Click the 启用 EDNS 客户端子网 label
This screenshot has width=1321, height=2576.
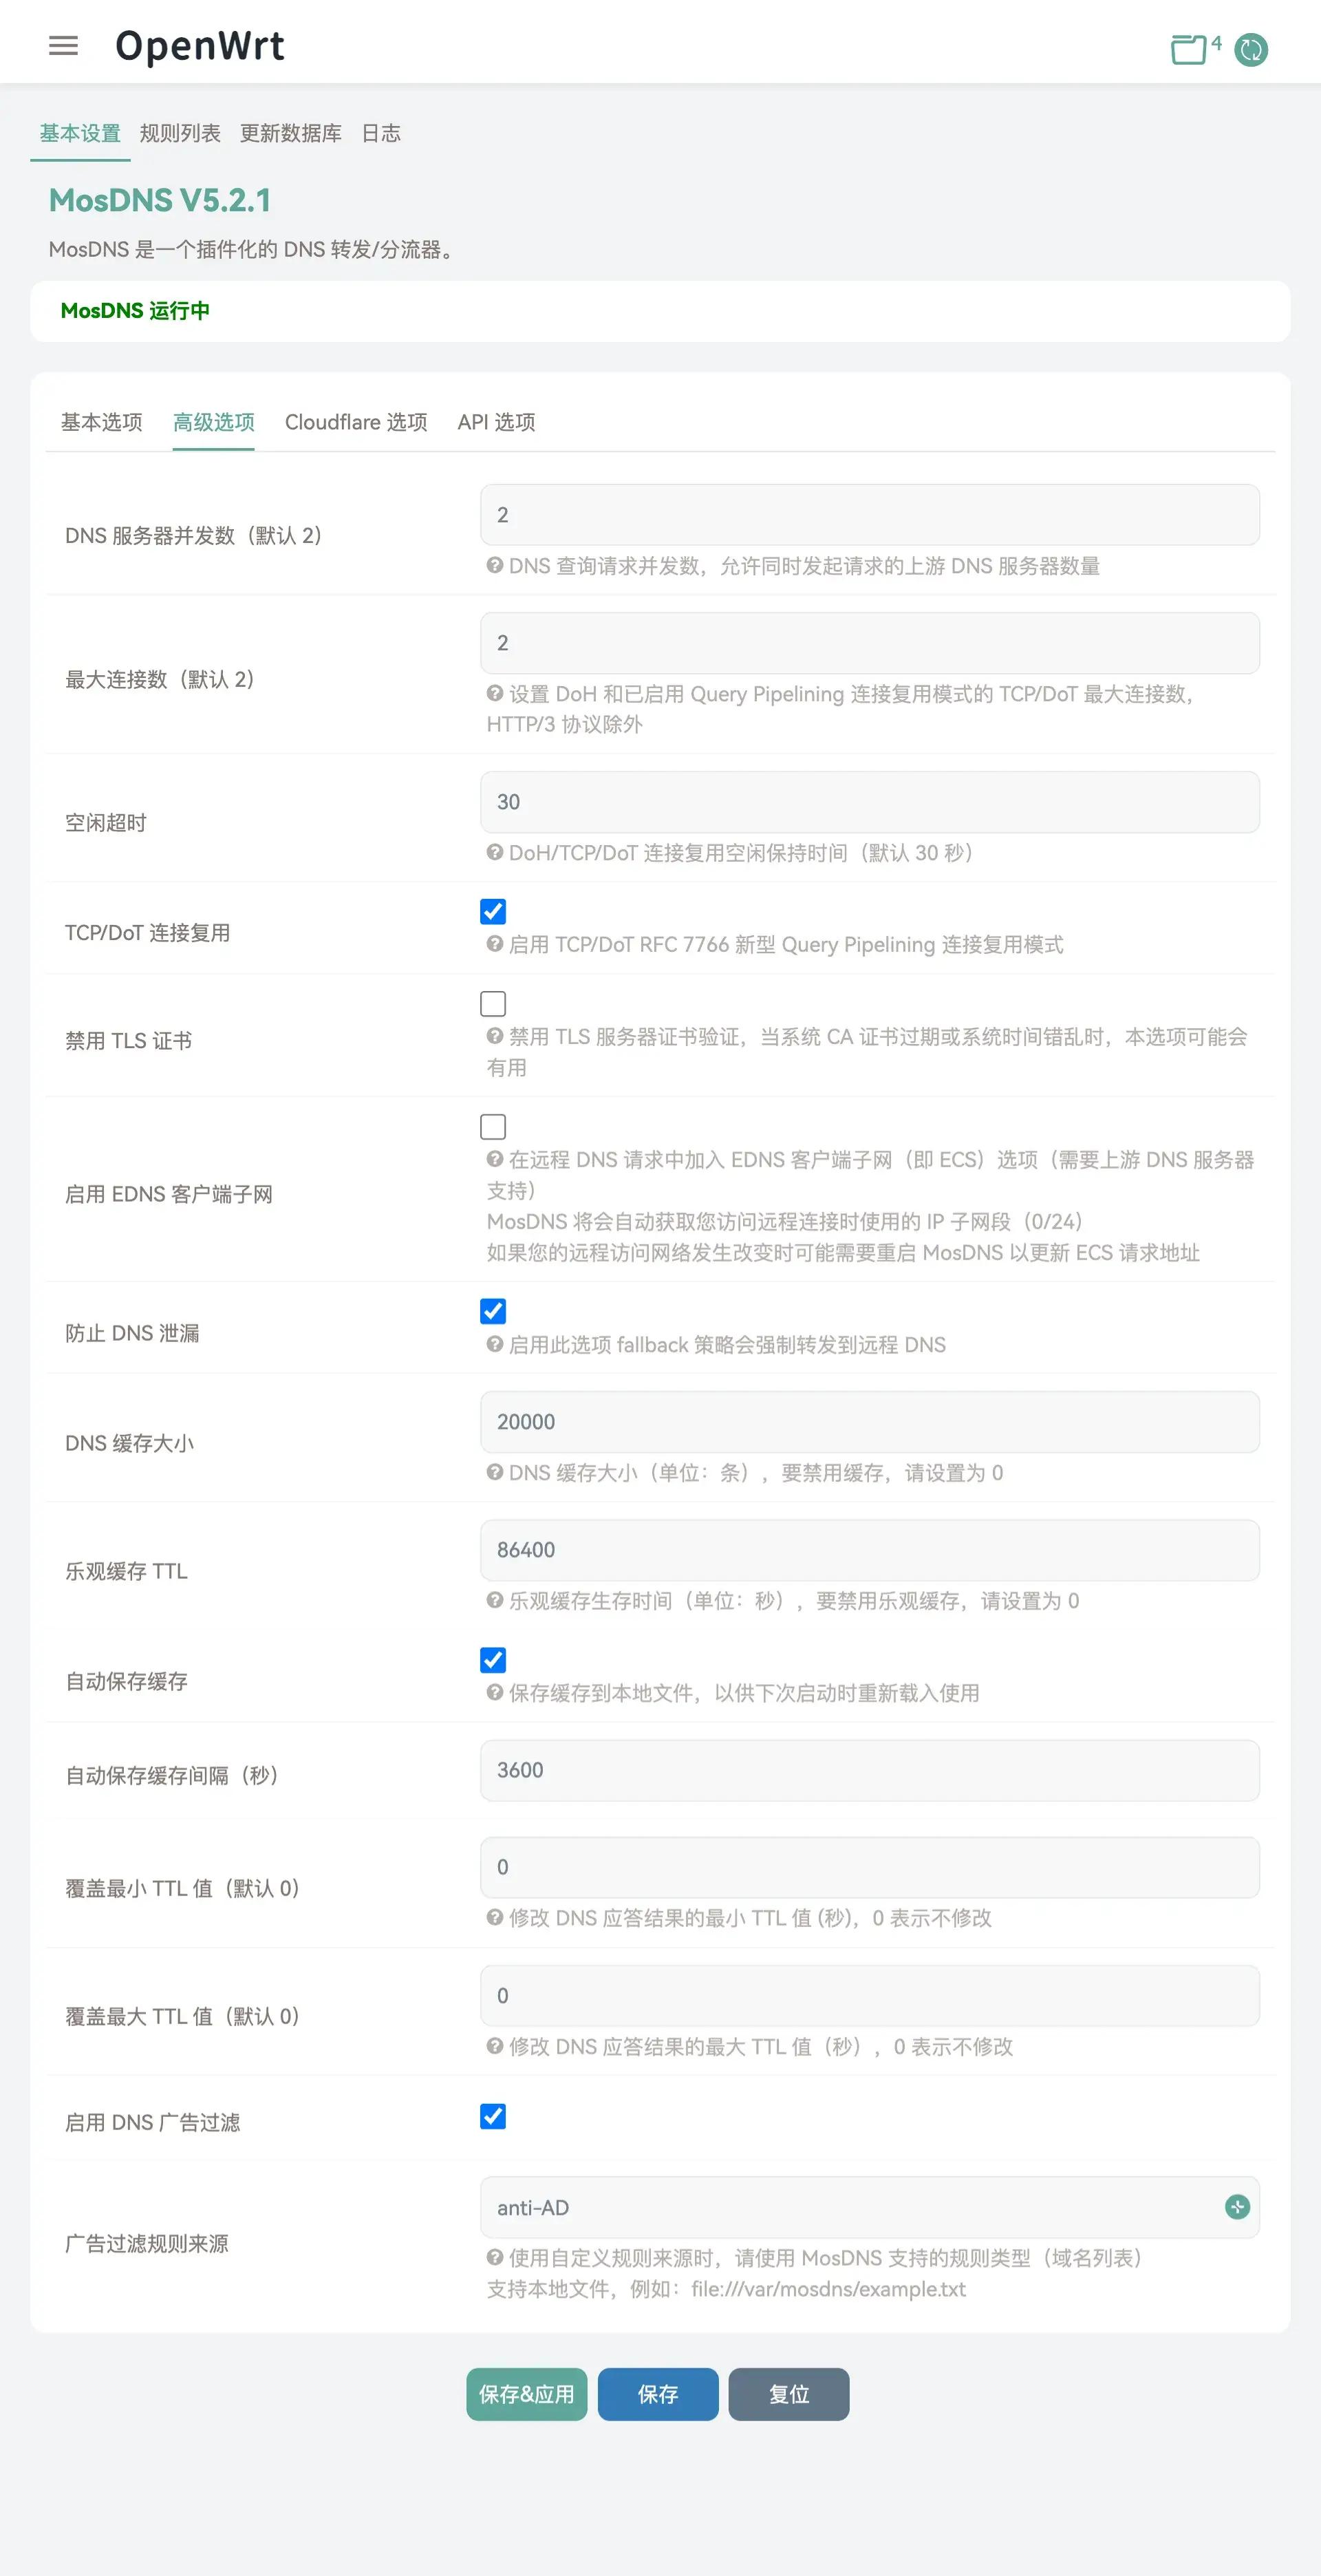tap(169, 1194)
